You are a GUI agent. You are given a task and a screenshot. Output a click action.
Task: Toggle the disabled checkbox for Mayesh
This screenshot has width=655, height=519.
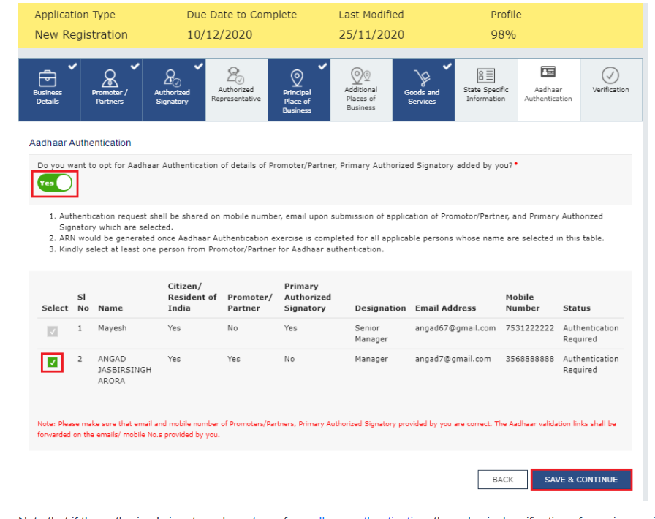point(52,331)
